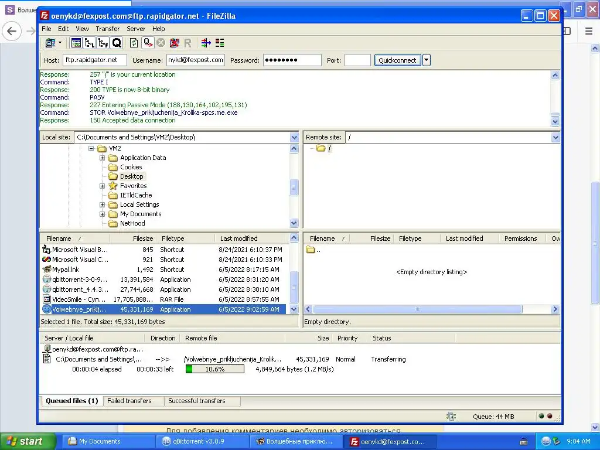Select Microsoft Visual C... shortcut icon
This screenshot has width=600, height=450.
point(46,260)
